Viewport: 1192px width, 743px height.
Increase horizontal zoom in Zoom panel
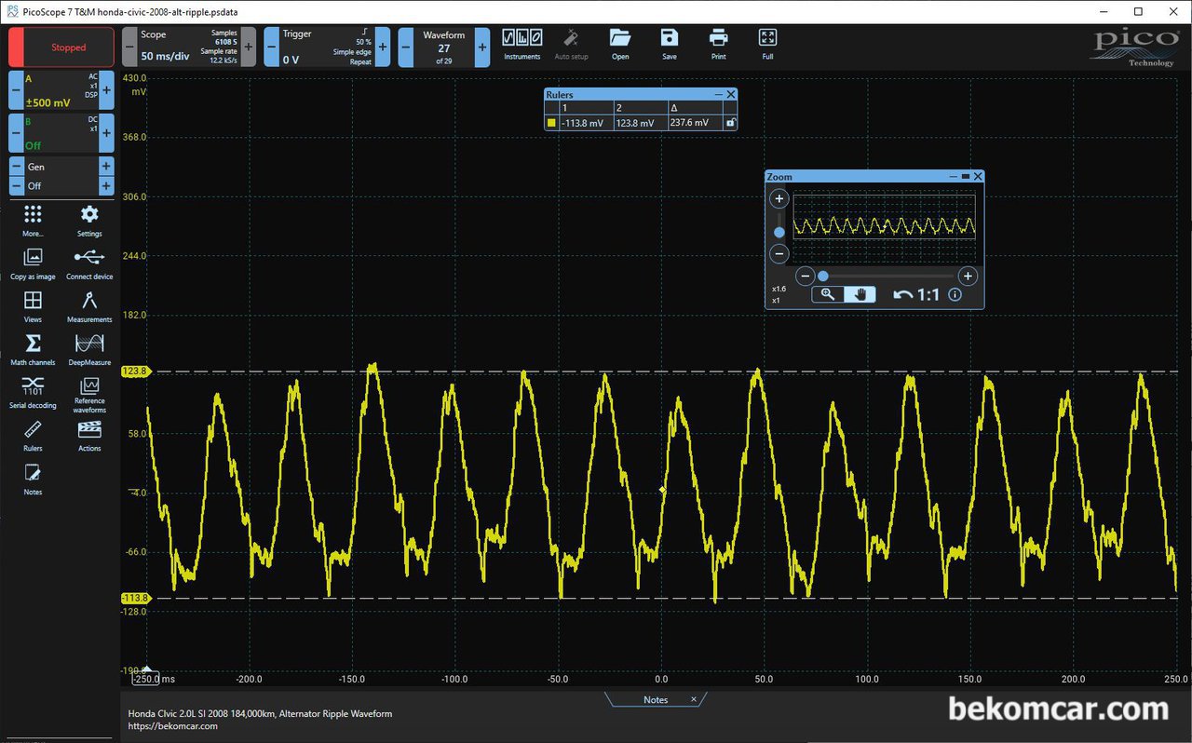tap(968, 276)
